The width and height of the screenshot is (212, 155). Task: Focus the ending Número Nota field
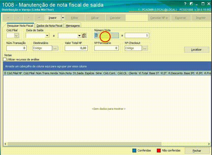137,35
